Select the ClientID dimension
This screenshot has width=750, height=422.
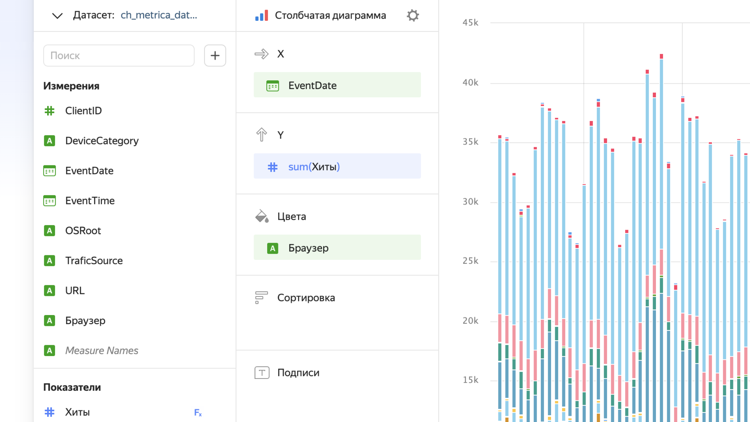(x=83, y=111)
